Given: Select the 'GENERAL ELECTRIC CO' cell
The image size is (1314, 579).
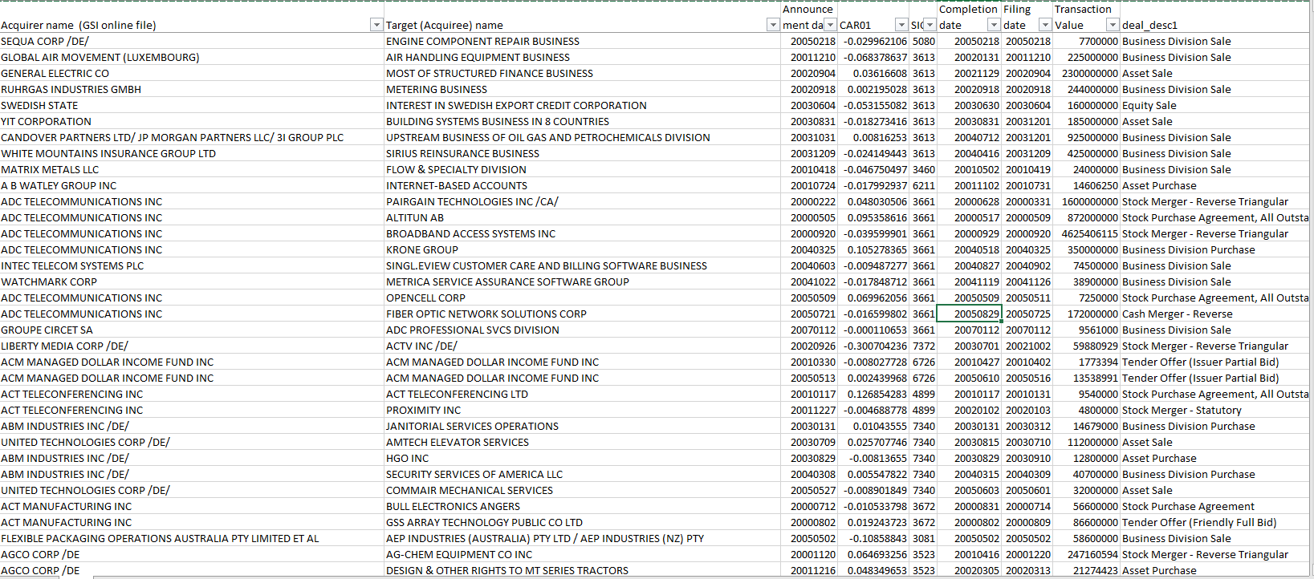Looking at the screenshot, I should pos(192,73).
